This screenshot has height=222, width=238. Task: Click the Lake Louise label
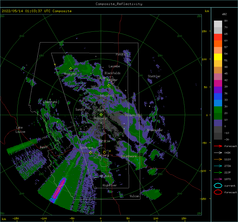[20, 130]
